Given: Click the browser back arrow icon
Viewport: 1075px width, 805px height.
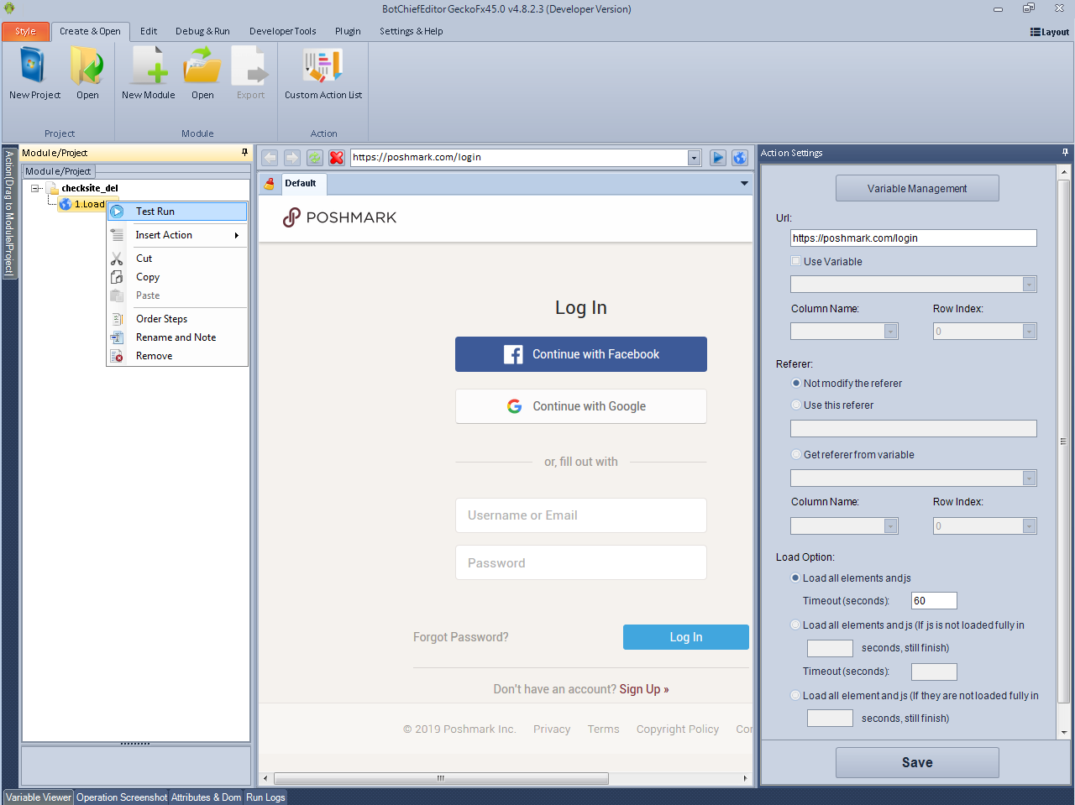Looking at the screenshot, I should pos(270,158).
